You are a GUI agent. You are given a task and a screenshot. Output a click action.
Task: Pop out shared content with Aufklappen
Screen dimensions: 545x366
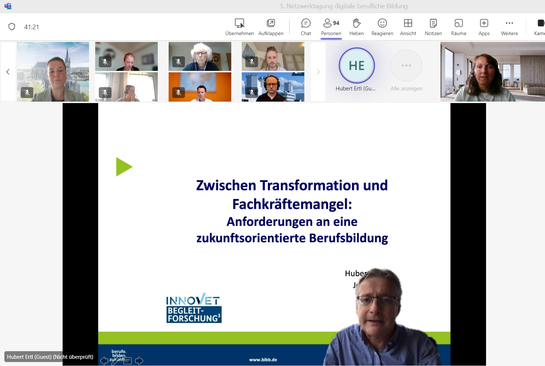coord(271,27)
